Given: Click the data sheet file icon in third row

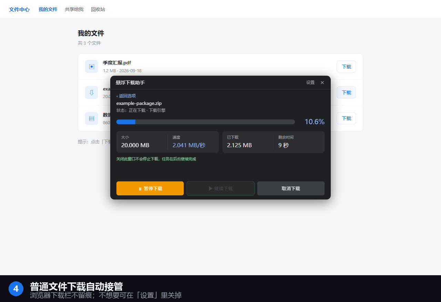Looking at the screenshot, I should click(92, 118).
